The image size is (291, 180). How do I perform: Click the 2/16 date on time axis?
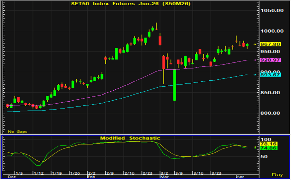tap(129, 173)
